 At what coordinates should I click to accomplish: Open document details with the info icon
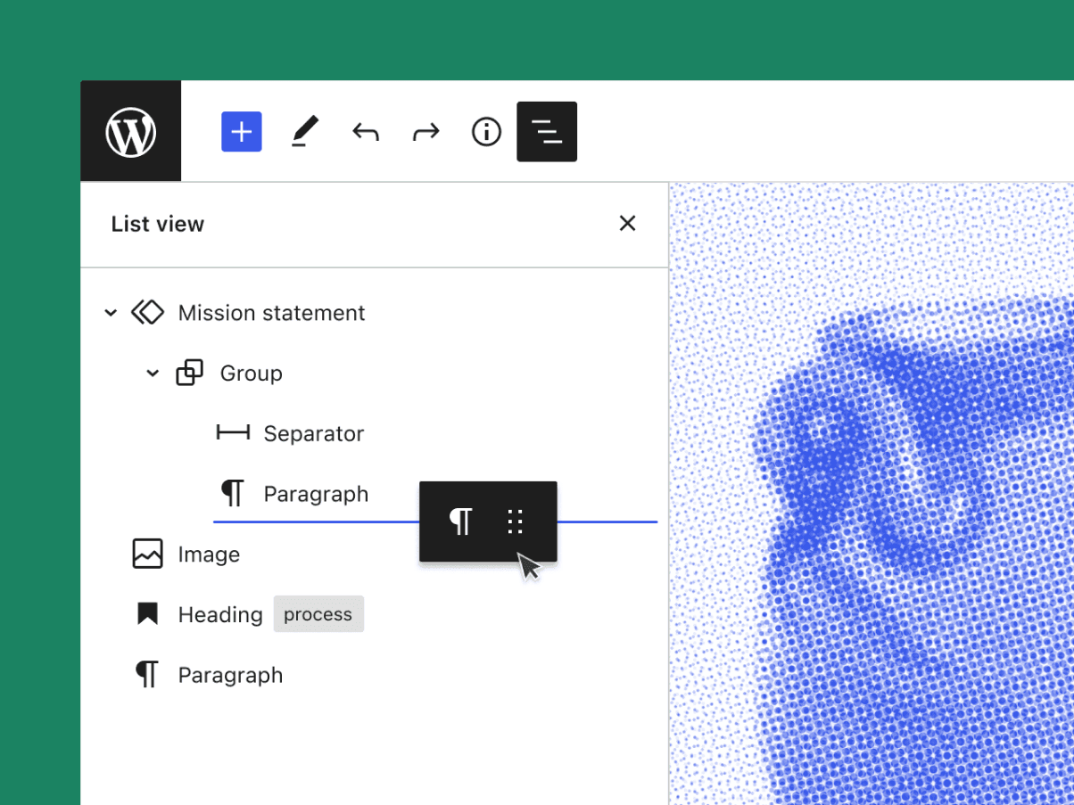point(486,131)
